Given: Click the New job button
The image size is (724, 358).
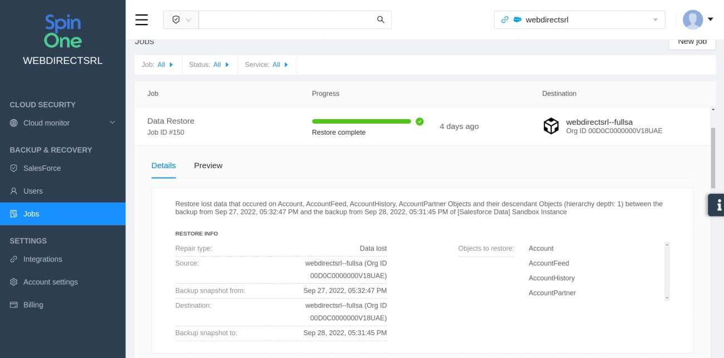Looking at the screenshot, I should point(692,42).
